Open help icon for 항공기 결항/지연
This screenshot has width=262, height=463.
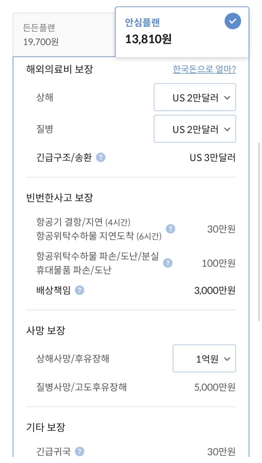coord(171,229)
